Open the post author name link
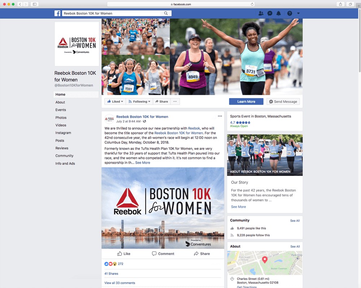Screen dimensions: 361x288 [x=142, y=117]
